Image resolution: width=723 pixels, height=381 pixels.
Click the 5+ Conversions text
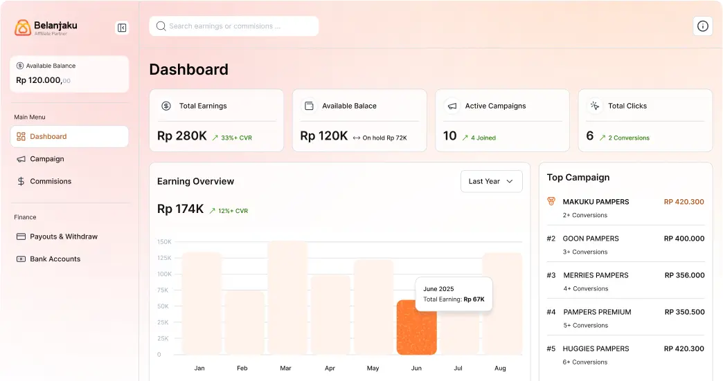pos(586,325)
